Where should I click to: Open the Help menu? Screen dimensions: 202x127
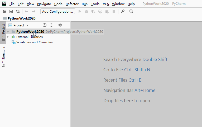[131, 4]
